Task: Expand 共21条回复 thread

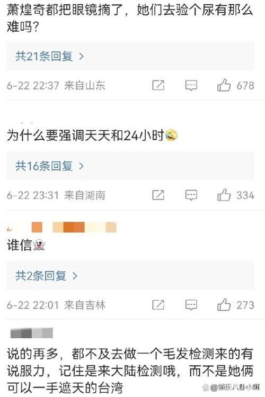Action: coord(50,56)
